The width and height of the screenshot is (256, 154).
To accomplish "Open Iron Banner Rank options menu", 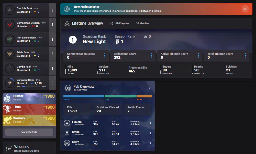I will coord(52,40).
